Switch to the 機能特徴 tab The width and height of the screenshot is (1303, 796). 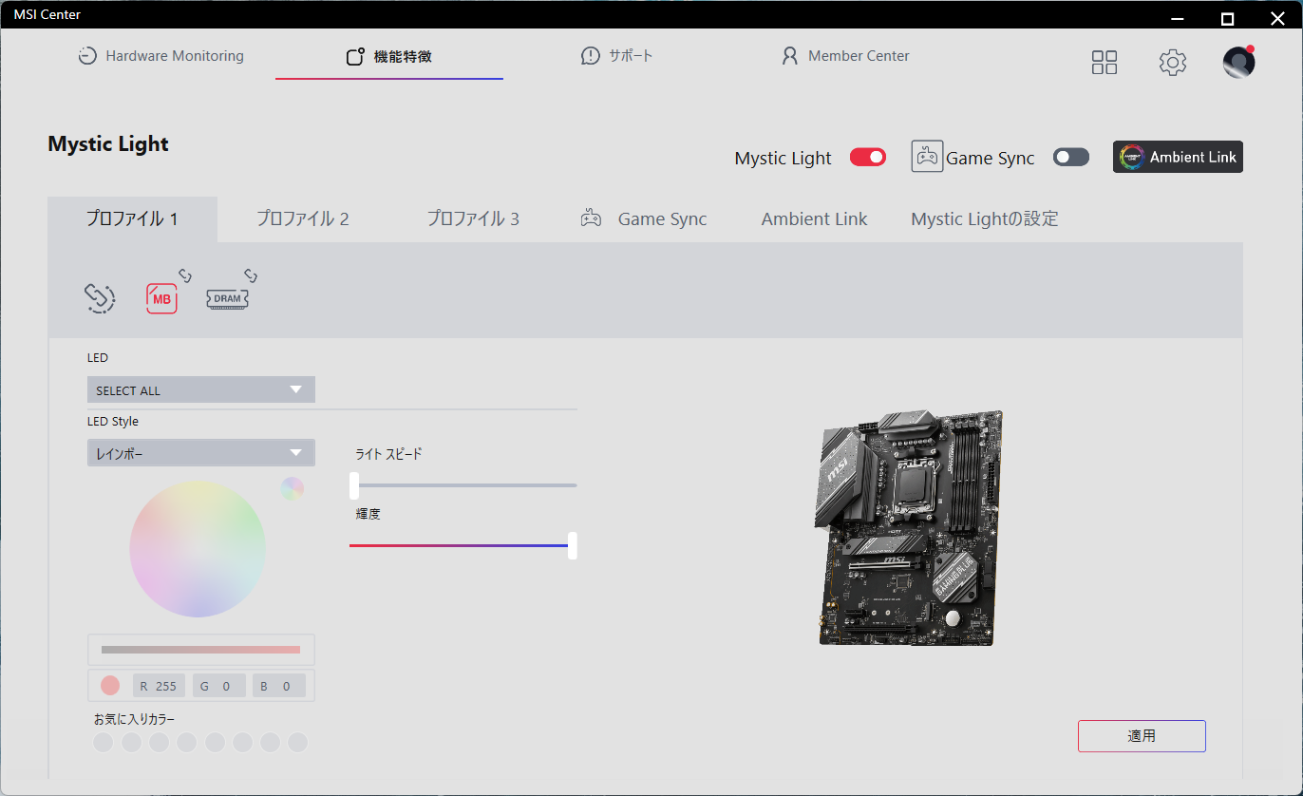(389, 56)
